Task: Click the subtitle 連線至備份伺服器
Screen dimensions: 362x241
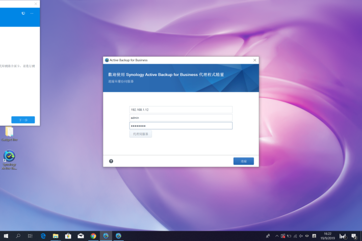Action: (121, 82)
